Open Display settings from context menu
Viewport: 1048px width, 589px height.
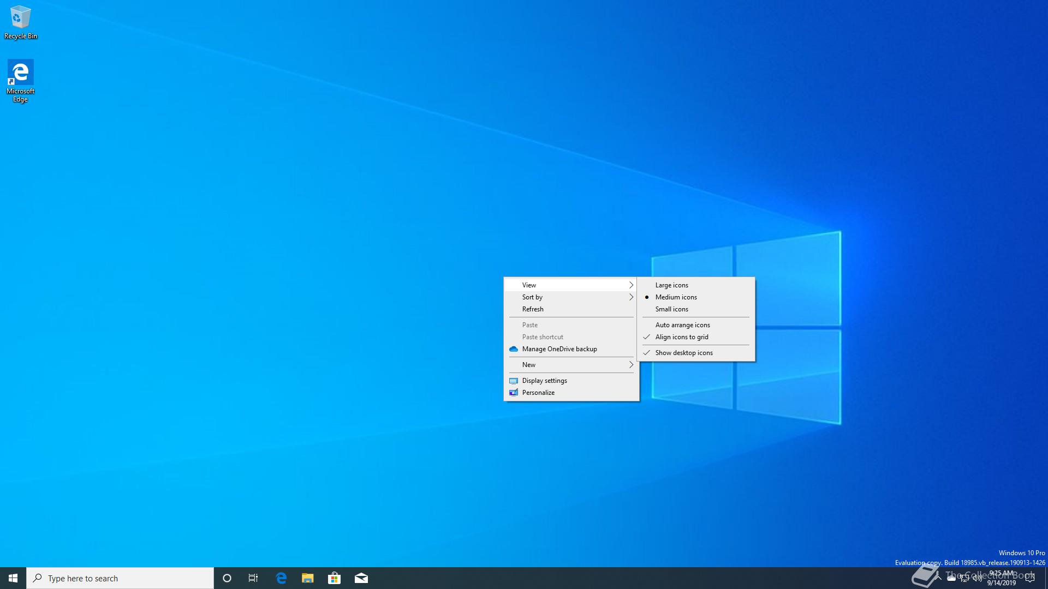[571, 381]
